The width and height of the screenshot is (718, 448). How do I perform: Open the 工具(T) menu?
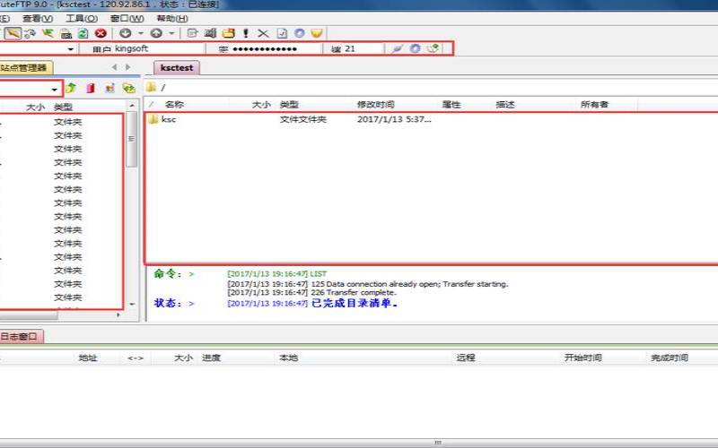tap(82, 18)
